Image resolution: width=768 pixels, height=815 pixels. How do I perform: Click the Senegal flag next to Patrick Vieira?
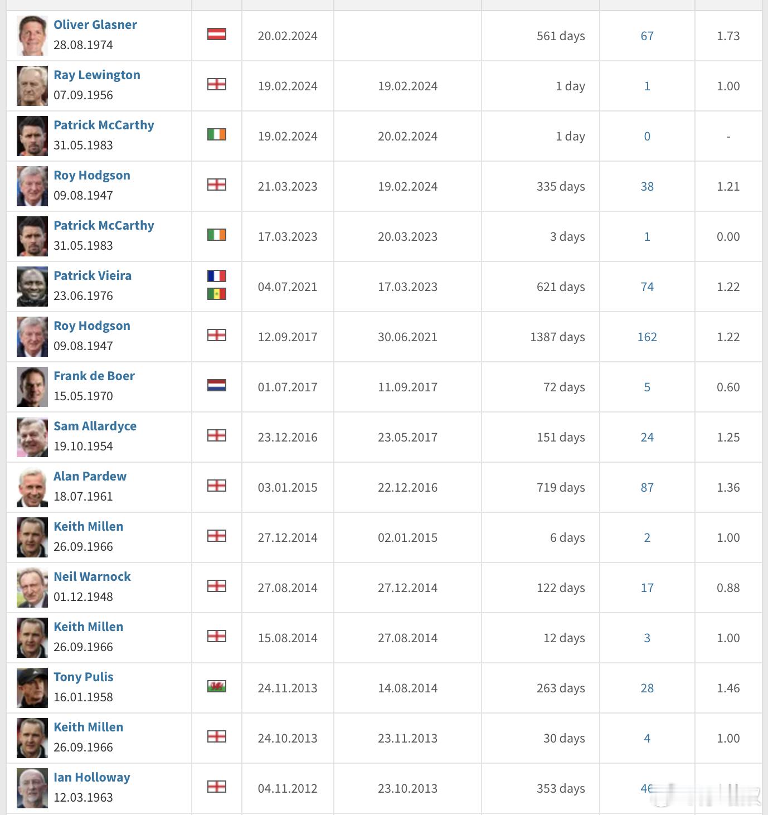click(216, 294)
